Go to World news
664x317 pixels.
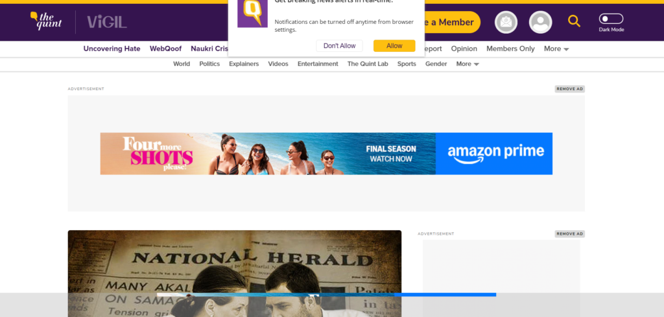182,64
